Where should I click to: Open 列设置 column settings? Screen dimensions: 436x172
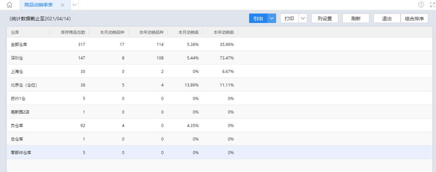click(324, 19)
